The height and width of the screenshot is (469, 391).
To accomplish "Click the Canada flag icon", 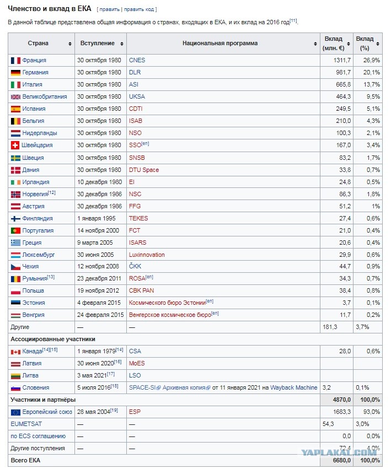I will tap(15, 352).
